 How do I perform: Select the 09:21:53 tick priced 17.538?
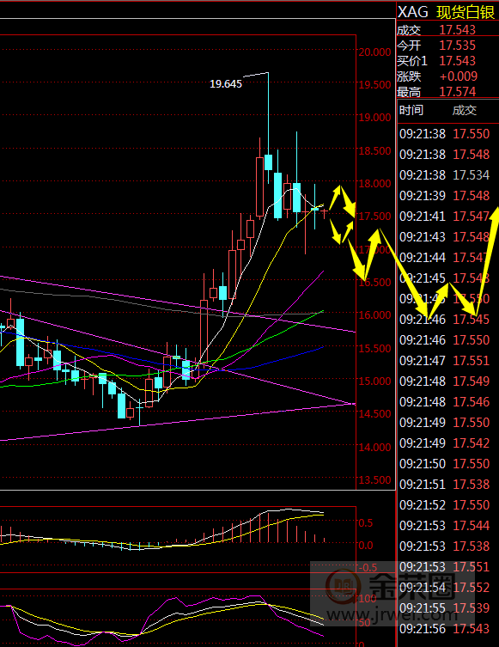coord(445,546)
